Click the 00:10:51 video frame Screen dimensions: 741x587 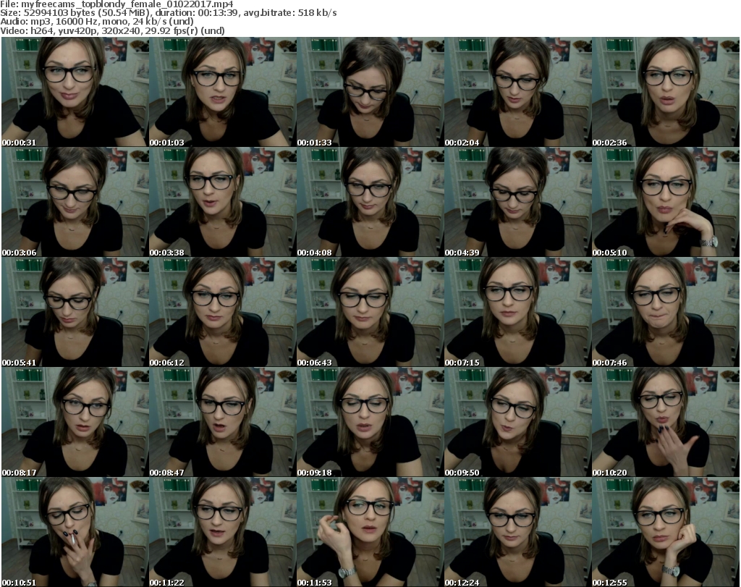coord(75,532)
